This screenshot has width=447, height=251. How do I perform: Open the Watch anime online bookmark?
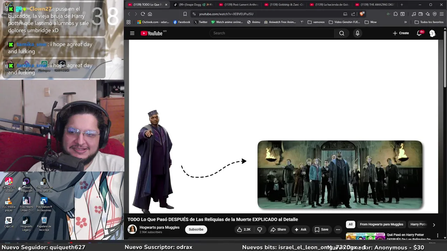click(227, 22)
